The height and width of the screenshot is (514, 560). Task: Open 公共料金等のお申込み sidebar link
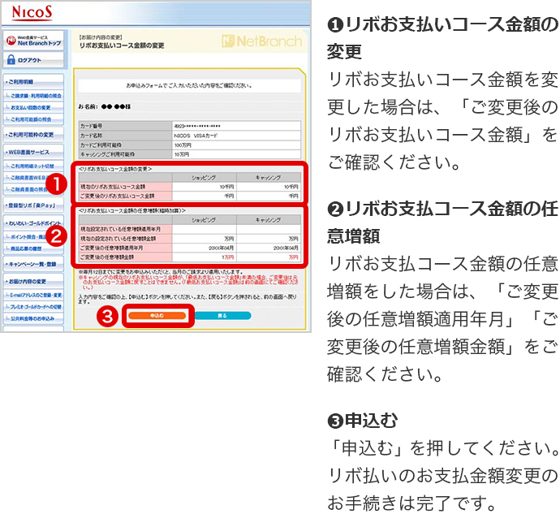tap(34, 319)
